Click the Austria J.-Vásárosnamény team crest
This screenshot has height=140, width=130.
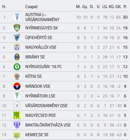tap(17, 17)
